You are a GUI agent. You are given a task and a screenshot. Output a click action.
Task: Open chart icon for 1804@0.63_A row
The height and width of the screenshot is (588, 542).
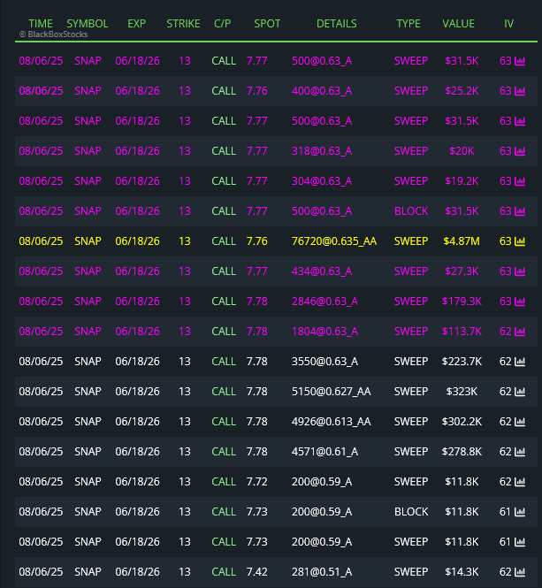click(520, 332)
